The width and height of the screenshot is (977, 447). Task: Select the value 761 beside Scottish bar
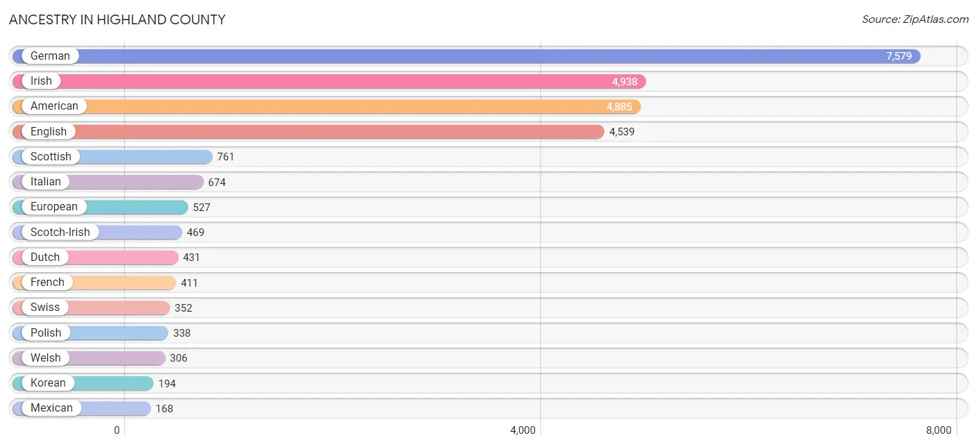point(226,157)
